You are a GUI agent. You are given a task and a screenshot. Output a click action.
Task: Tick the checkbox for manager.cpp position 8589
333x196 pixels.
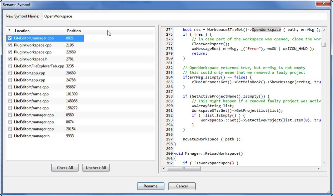click(x=10, y=115)
